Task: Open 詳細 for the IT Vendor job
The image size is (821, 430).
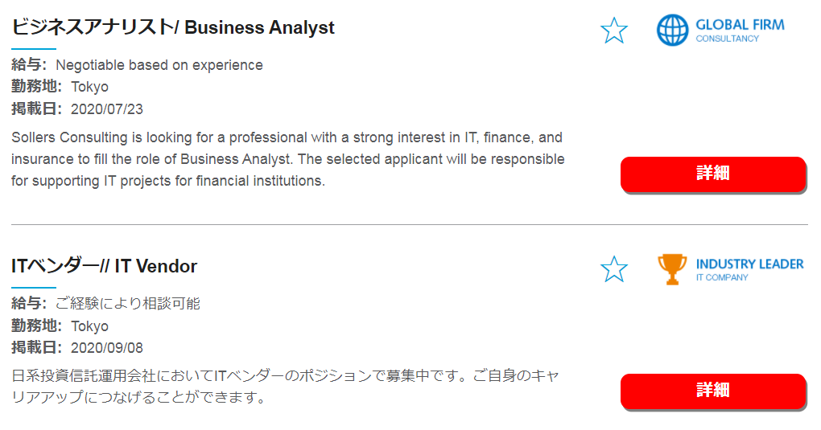Action: click(x=713, y=391)
